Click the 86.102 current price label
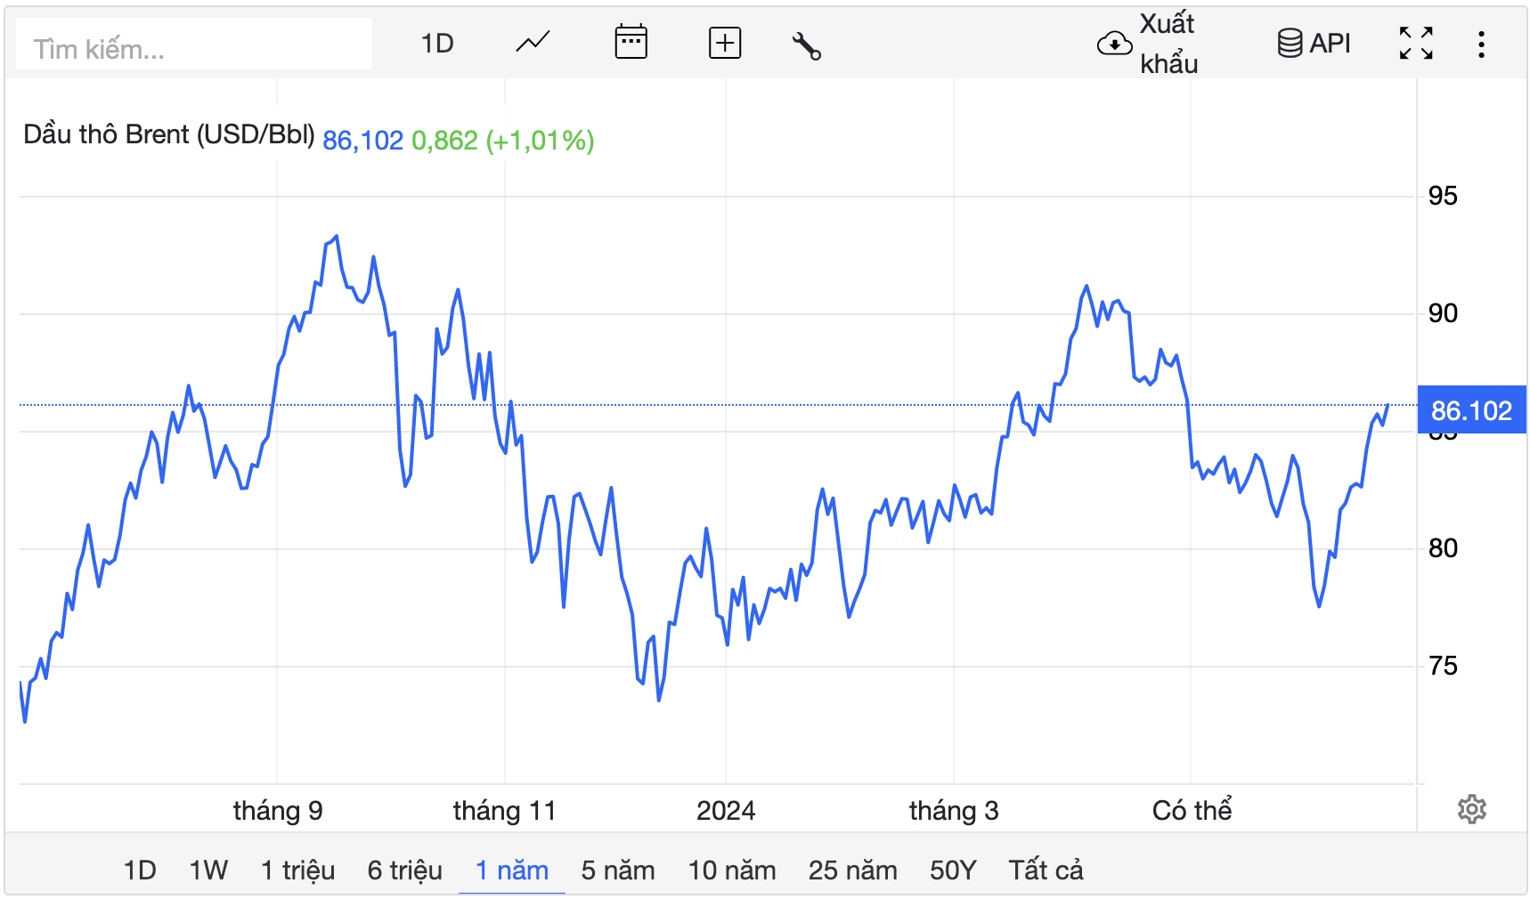Viewport: 1530px width, 899px height. click(1471, 410)
